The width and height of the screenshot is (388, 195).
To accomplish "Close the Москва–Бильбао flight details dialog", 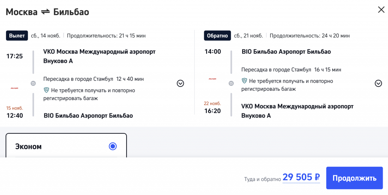I will (381, 10).
